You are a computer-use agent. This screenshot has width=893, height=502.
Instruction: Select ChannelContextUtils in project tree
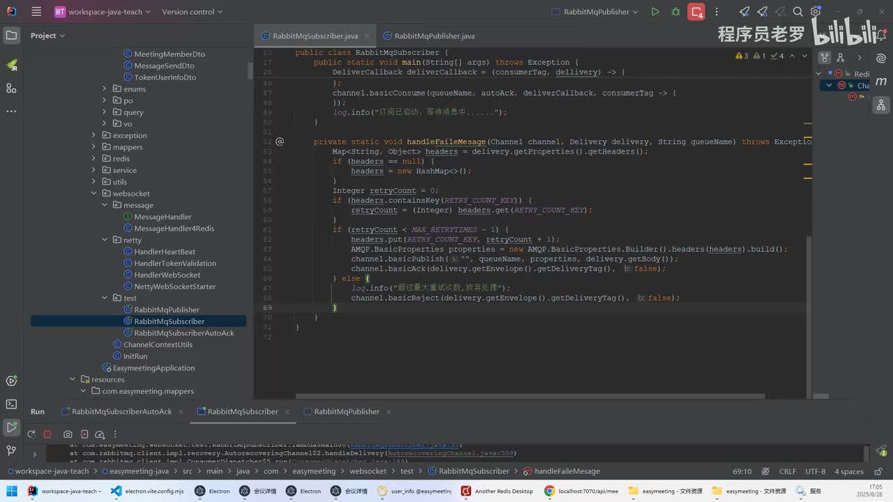click(158, 344)
